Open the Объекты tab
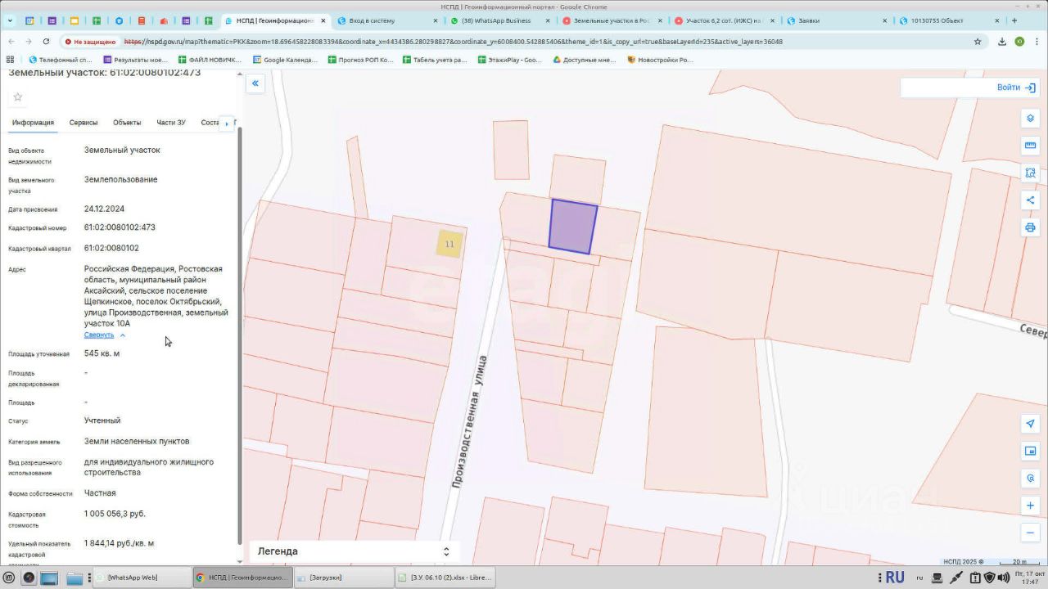The image size is (1048, 589). 127,123
